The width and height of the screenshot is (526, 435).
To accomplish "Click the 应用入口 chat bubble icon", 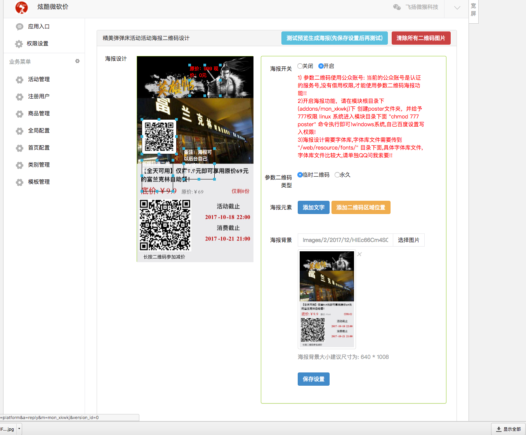I will [19, 27].
